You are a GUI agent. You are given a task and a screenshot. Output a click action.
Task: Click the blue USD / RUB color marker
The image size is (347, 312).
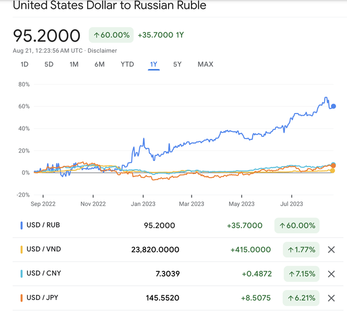point(21,226)
